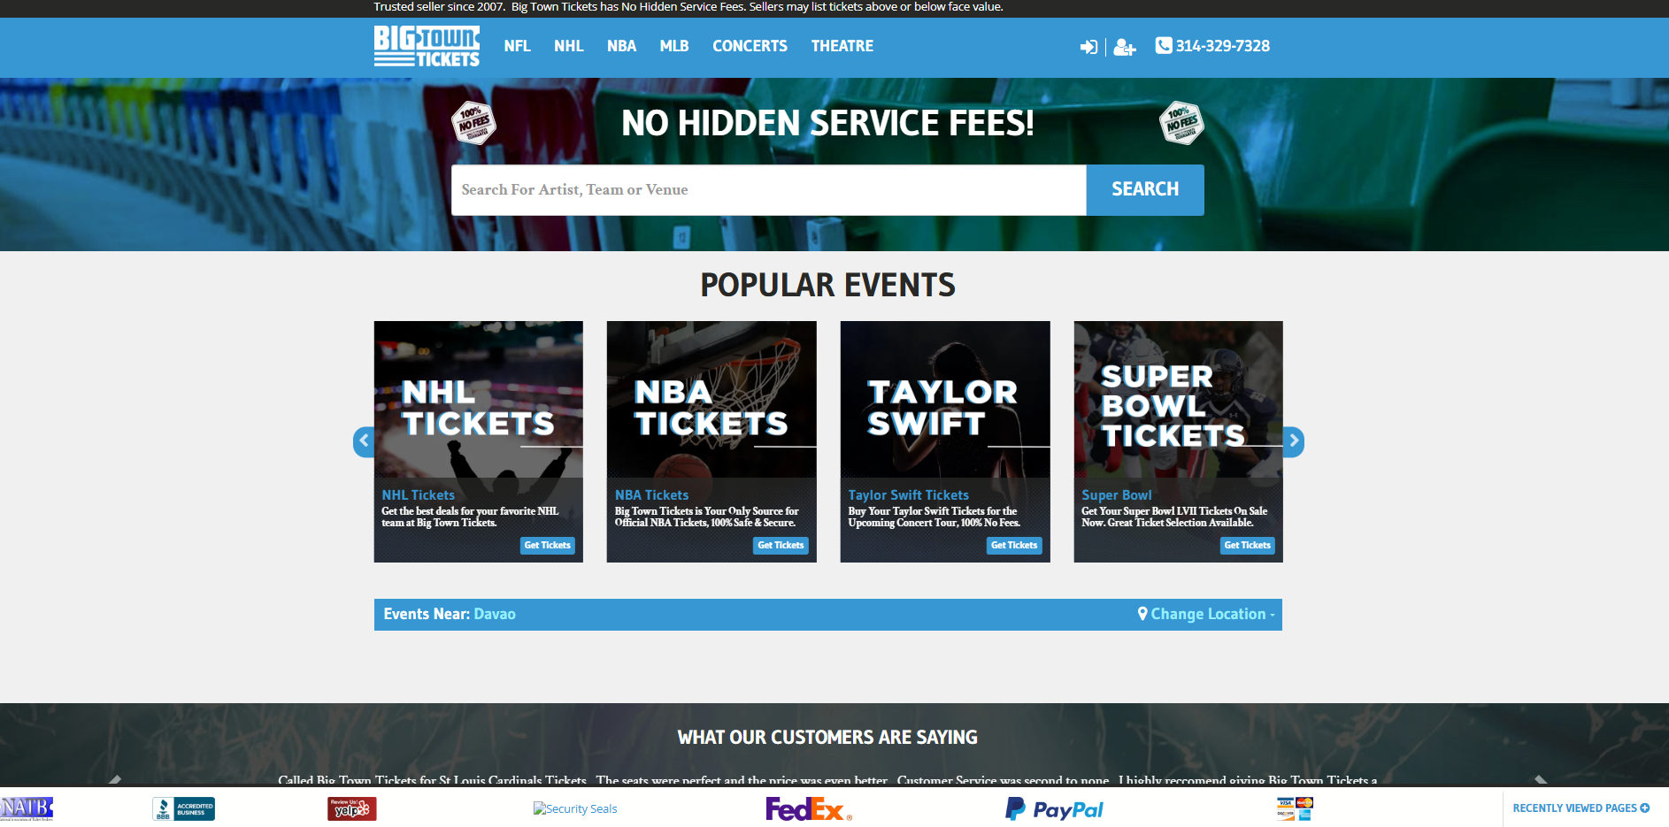Open the NHL Tickets title link
Screen dimensions: 1669x827
[x=419, y=495]
